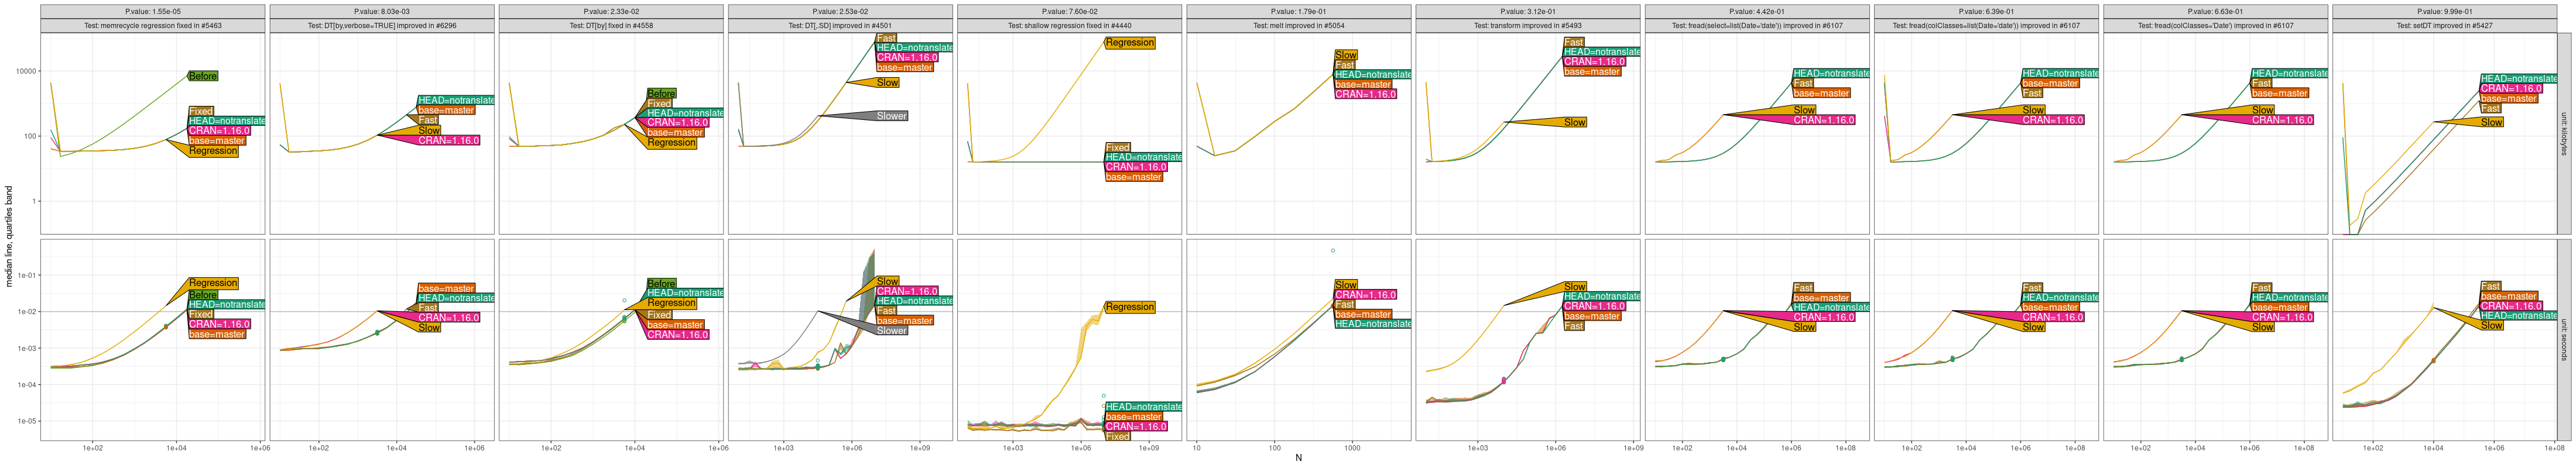Click the 'P.value: 6.39e-01' facet header

point(1986,12)
